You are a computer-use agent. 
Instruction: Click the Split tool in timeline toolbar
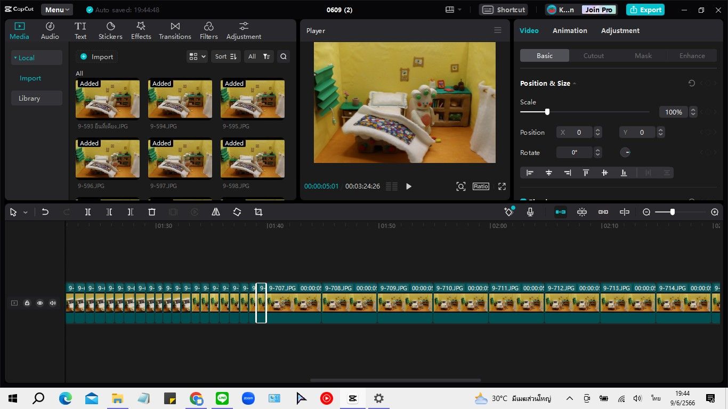(x=88, y=212)
